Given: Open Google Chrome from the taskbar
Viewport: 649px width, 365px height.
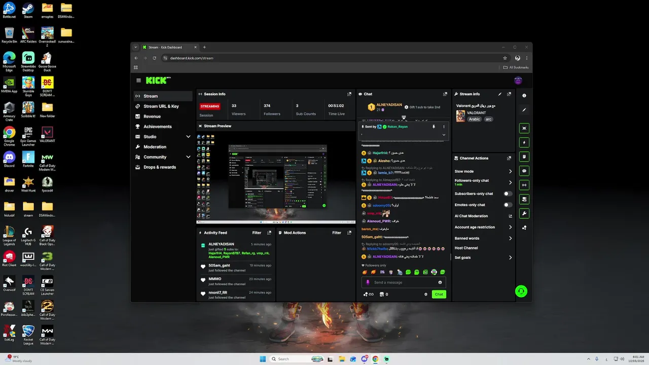Looking at the screenshot, I should coord(375,359).
